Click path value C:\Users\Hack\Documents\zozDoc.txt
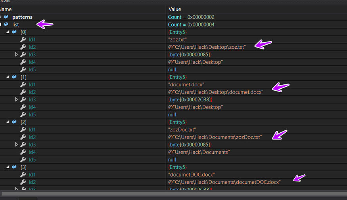Viewport: 347px width, 200px height. tap(215, 137)
